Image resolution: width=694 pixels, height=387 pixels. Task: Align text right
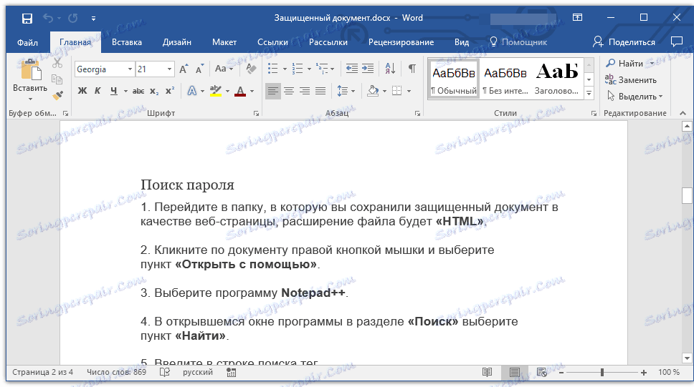[x=305, y=91]
